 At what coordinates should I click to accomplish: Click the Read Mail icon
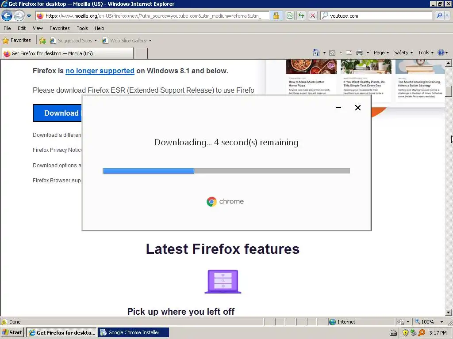click(x=349, y=53)
